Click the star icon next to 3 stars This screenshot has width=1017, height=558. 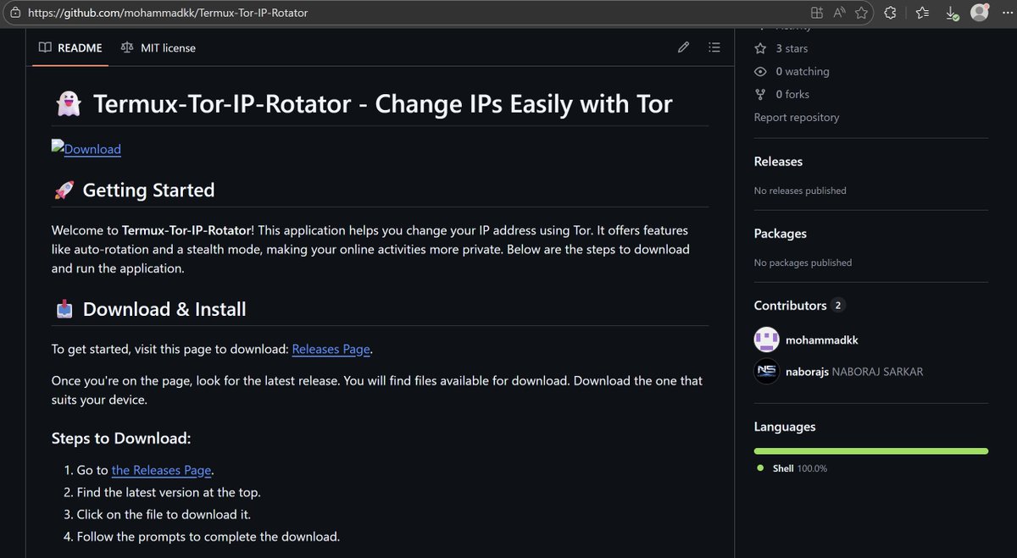coord(760,48)
